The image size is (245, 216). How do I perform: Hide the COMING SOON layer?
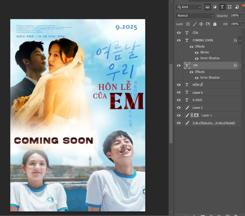[x=179, y=40]
